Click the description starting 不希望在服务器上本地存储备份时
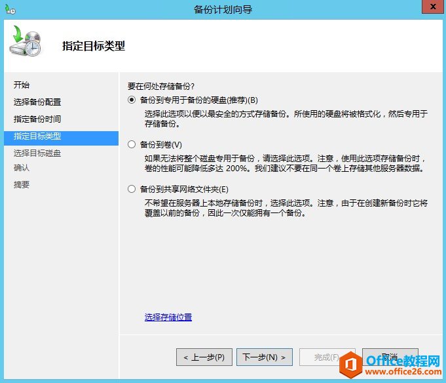 click(286, 208)
